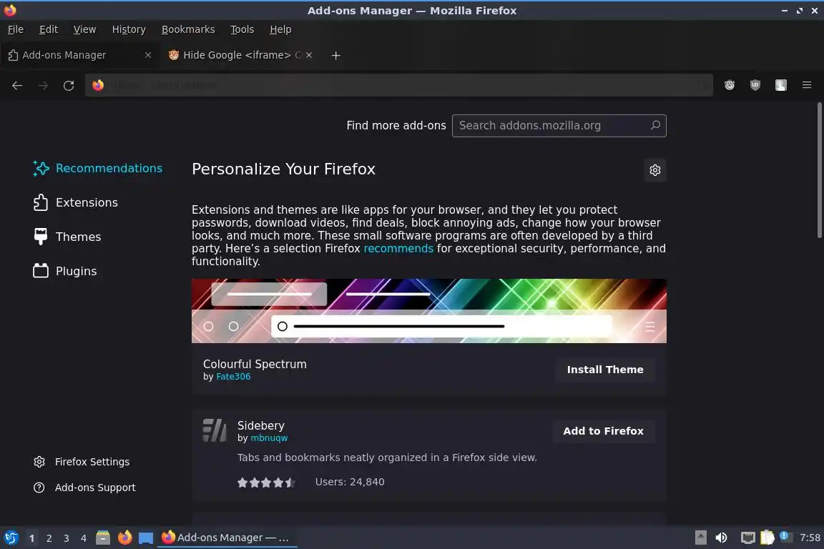
Task: Open the Fate306 author link
Action: coord(233,376)
